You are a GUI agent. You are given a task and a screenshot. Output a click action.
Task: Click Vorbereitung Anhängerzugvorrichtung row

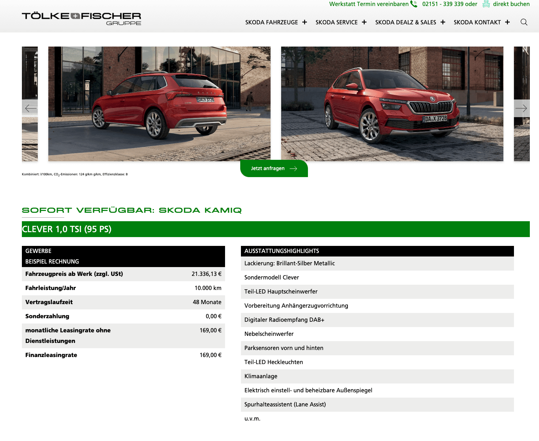377,306
